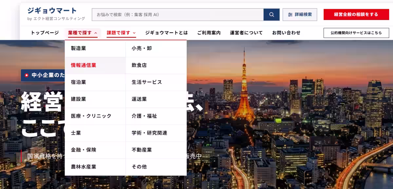Select 士業 from industry menu
This screenshot has height=189, width=393.
tap(95, 133)
